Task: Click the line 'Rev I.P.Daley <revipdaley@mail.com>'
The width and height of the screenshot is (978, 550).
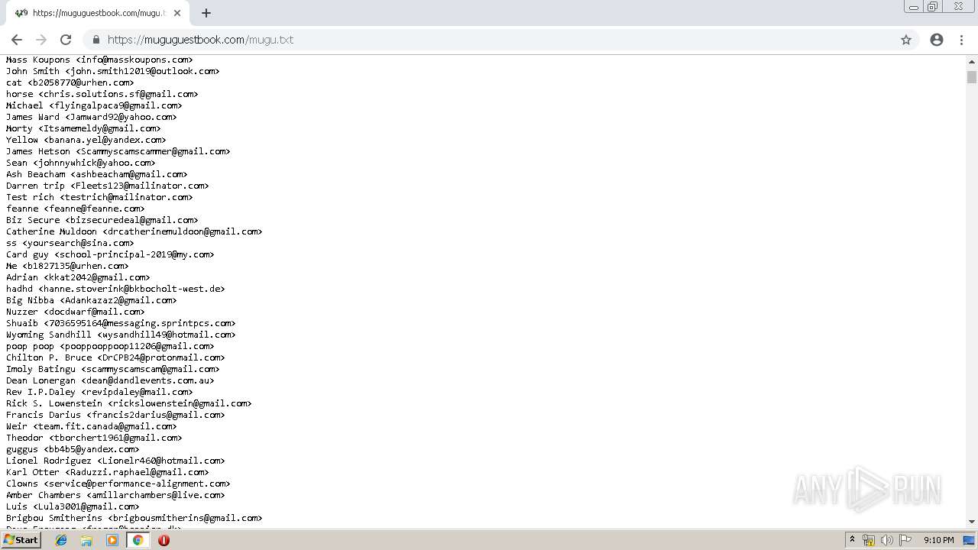Action: (x=99, y=392)
